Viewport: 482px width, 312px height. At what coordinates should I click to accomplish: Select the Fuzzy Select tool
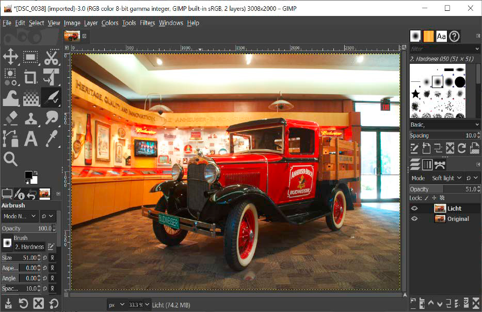click(10, 77)
